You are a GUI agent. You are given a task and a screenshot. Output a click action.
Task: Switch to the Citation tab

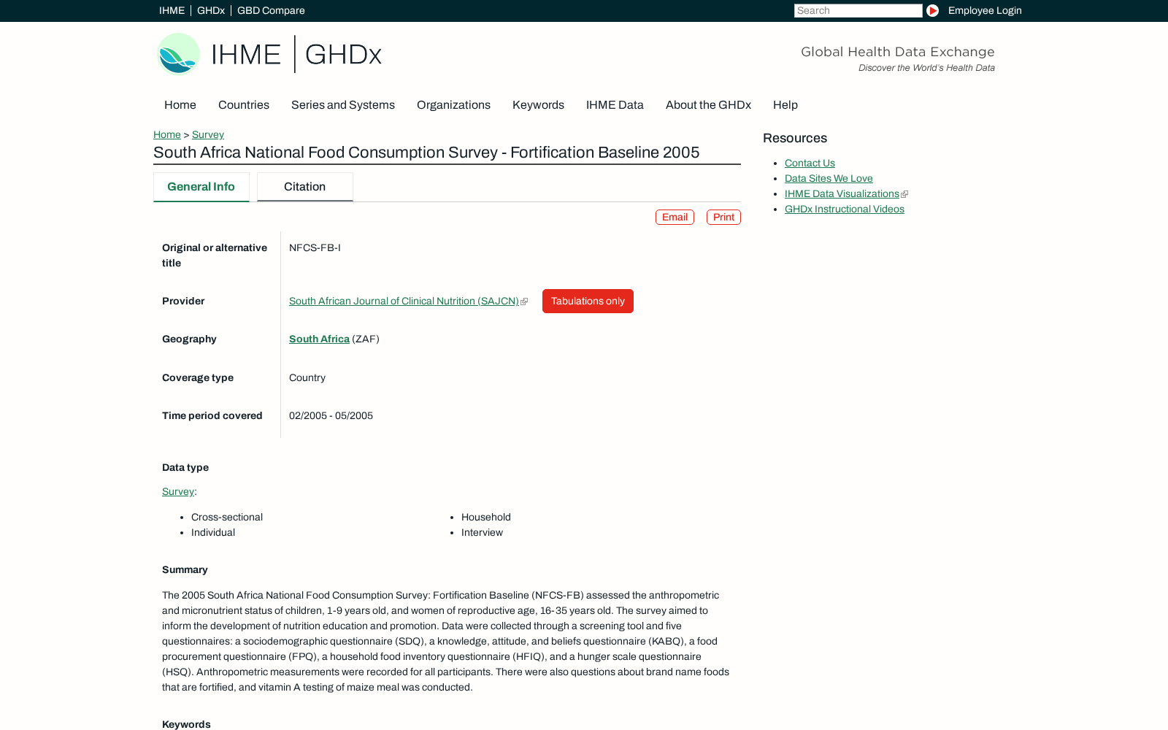pos(305,187)
